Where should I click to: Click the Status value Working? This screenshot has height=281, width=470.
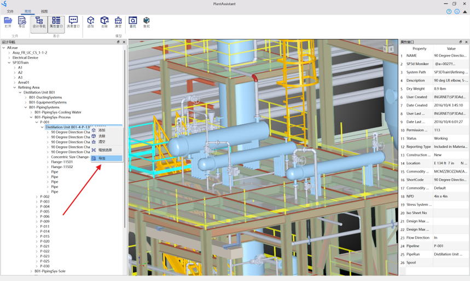pyautogui.click(x=440, y=139)
